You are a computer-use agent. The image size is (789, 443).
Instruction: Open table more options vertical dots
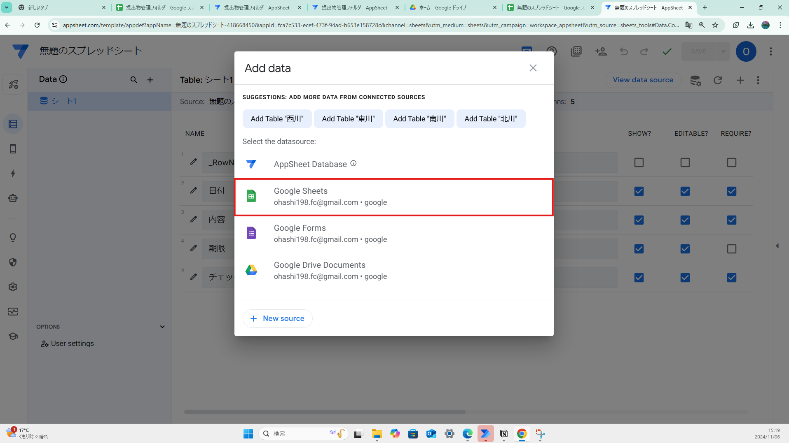tap(758, 80)
